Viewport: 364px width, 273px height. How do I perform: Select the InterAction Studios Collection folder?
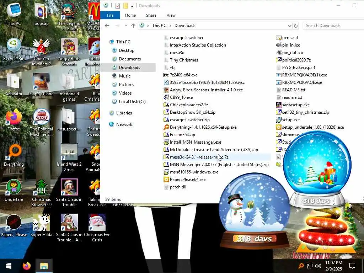[x=198, y=45]
